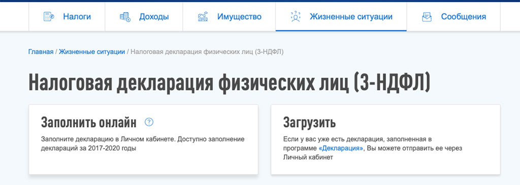The width and height of the screenshot is (520, 185).
Task: Choose the Заполнить онлайн card heading
Action: [89, 122]
